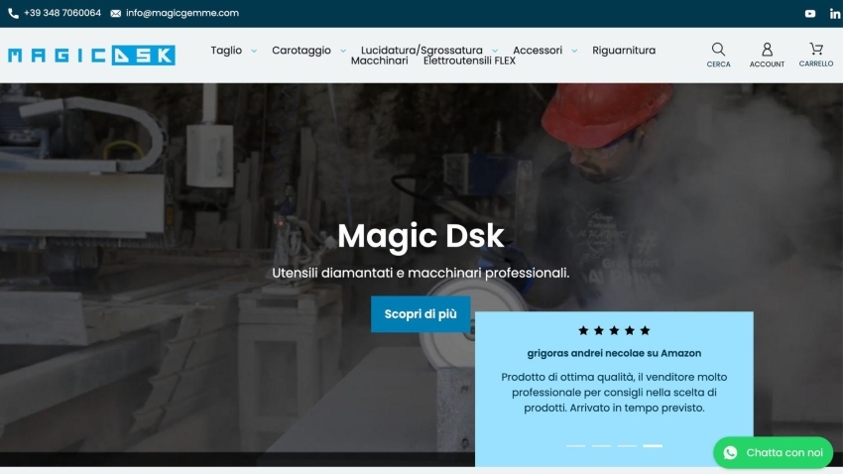Open the YouTube channel icon

click(810, 14)
